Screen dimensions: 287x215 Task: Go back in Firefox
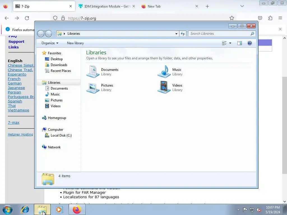pos(7,18)
